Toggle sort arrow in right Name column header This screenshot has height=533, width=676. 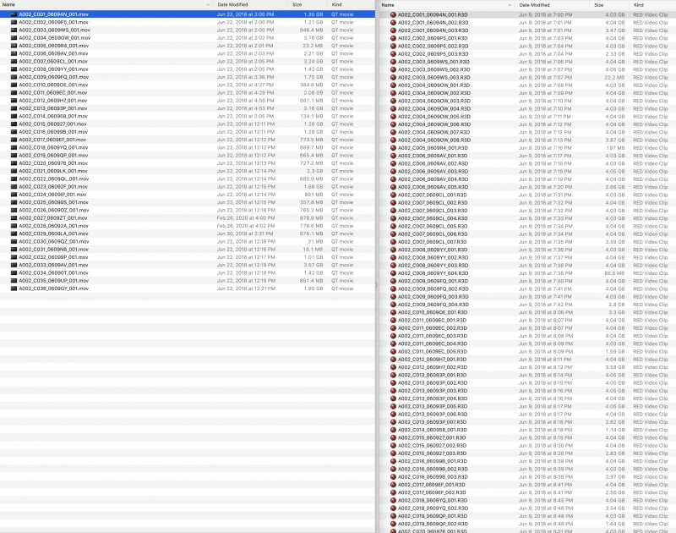pyautogui.click(x=586, y=5)
